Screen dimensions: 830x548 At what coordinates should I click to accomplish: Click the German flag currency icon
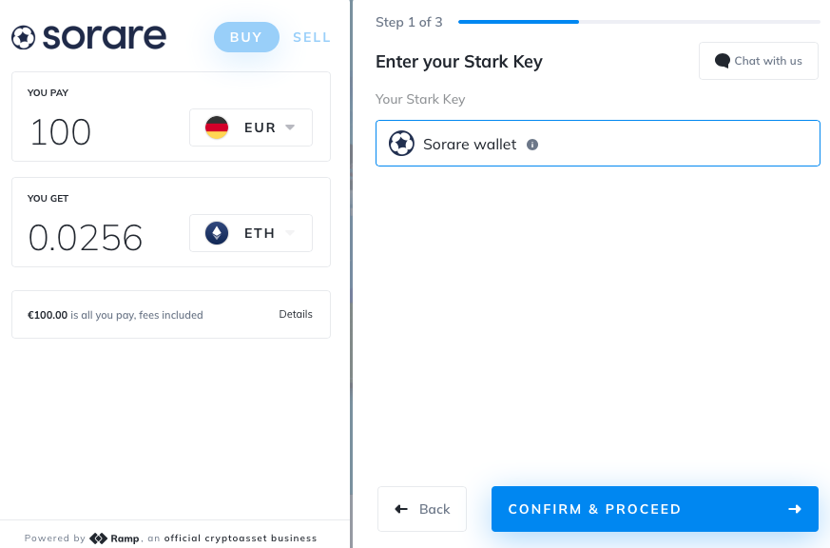click(217, 127)
